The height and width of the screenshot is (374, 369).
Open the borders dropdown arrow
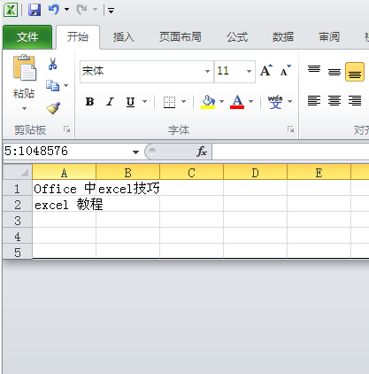tap(184, 102)
